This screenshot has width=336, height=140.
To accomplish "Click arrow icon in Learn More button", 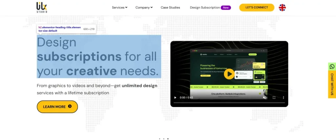I will coord(70,107).
